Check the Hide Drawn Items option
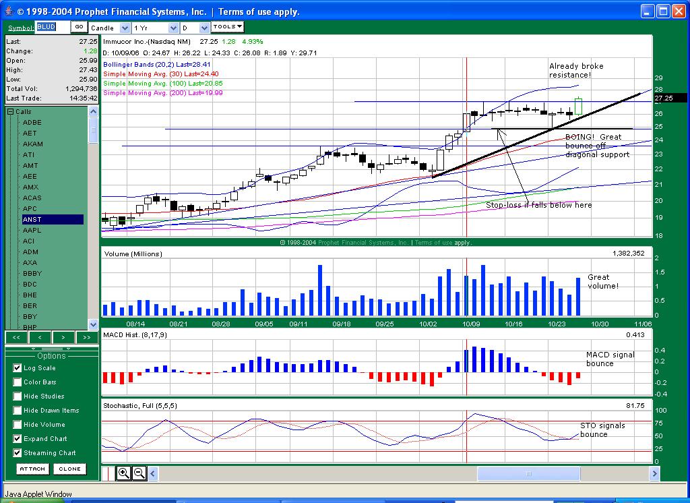 [17, 410]
